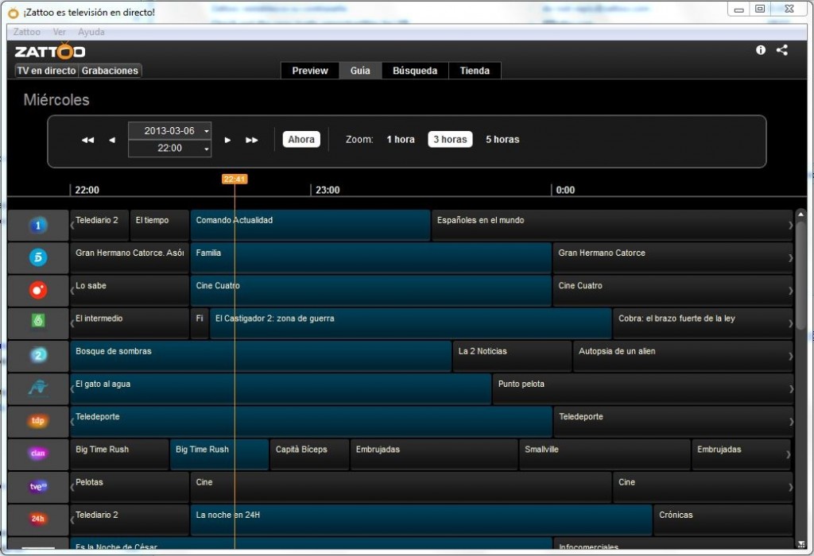
Task: Select the La Sexta channel logo
Action: pyautogui.click(x=38, y=323)
